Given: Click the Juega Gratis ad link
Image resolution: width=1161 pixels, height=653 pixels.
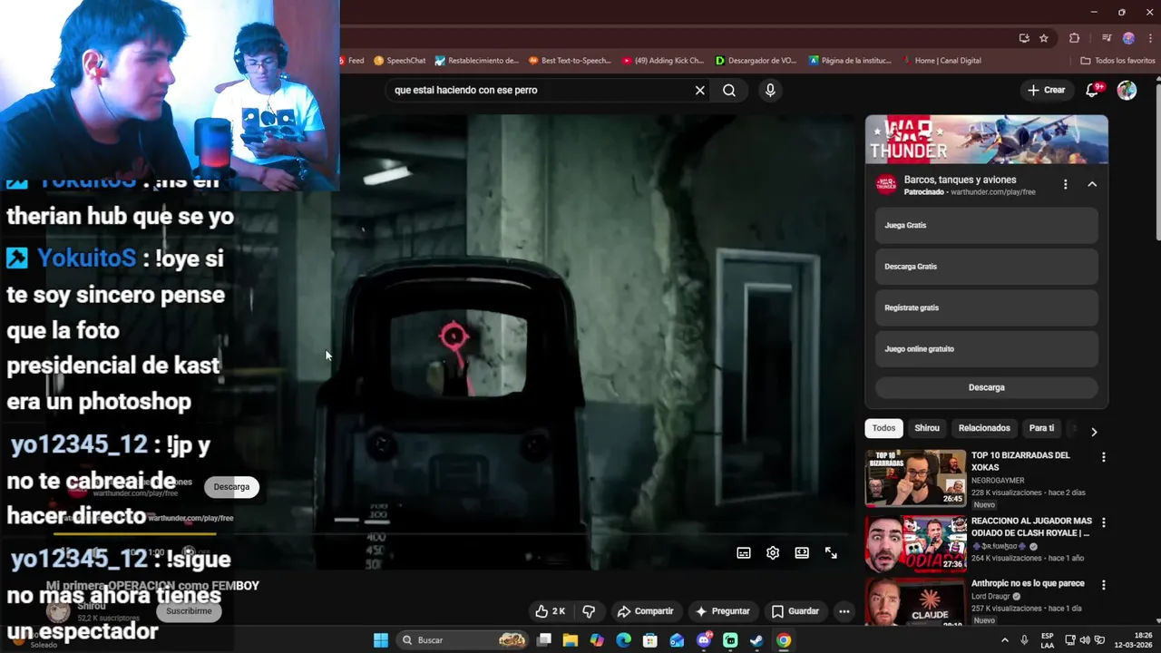Looking at the screenshot, I should [986, 225].
